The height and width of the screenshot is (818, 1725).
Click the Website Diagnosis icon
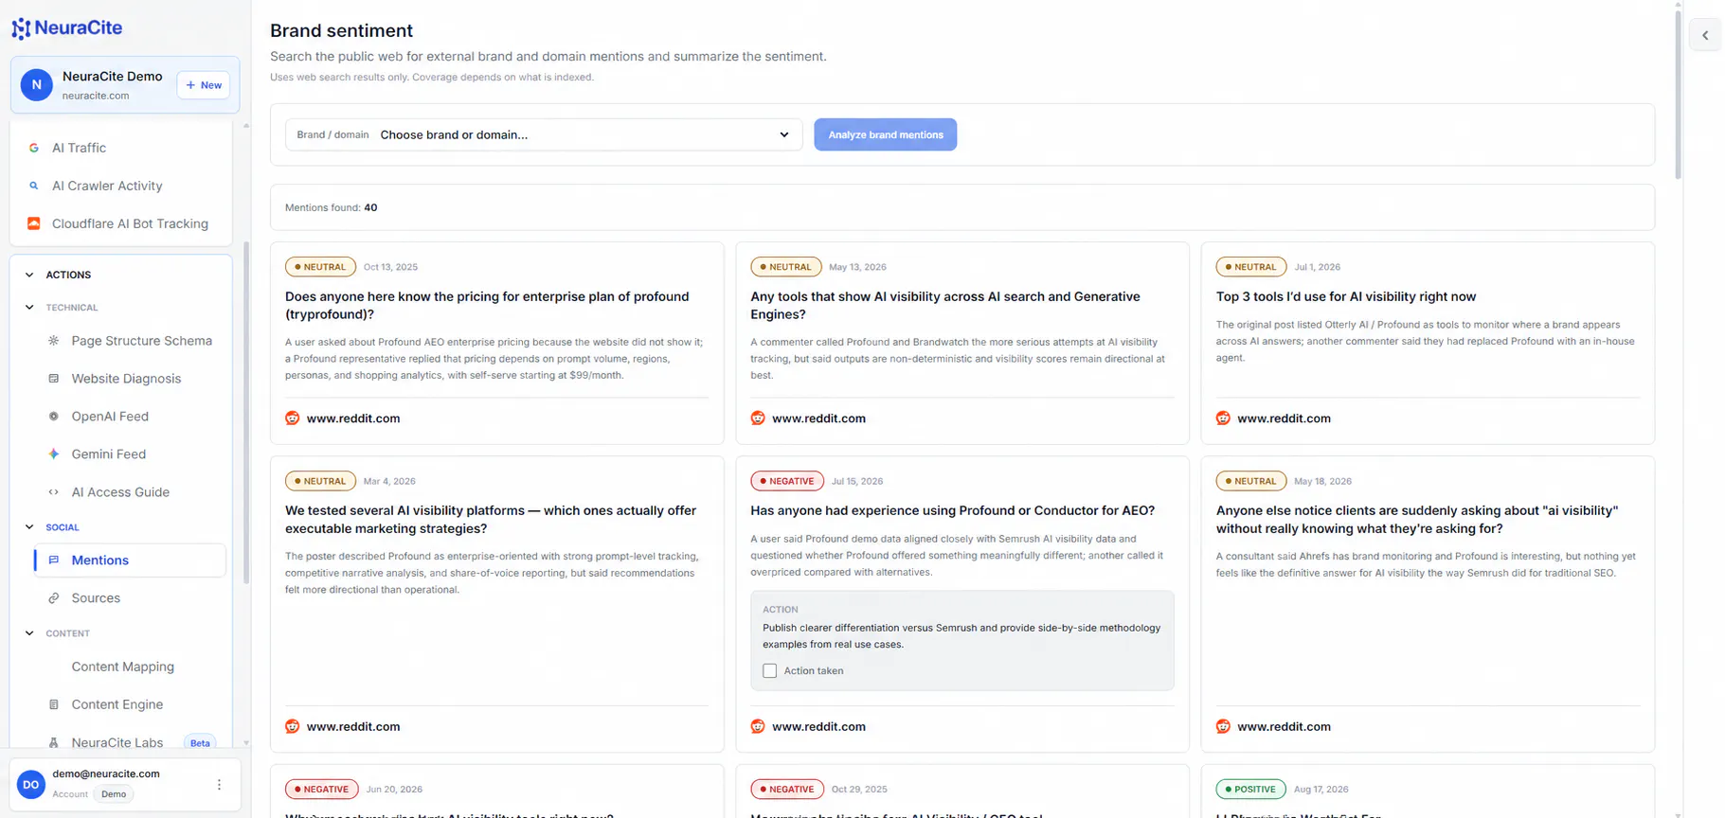tap(54, 379)
